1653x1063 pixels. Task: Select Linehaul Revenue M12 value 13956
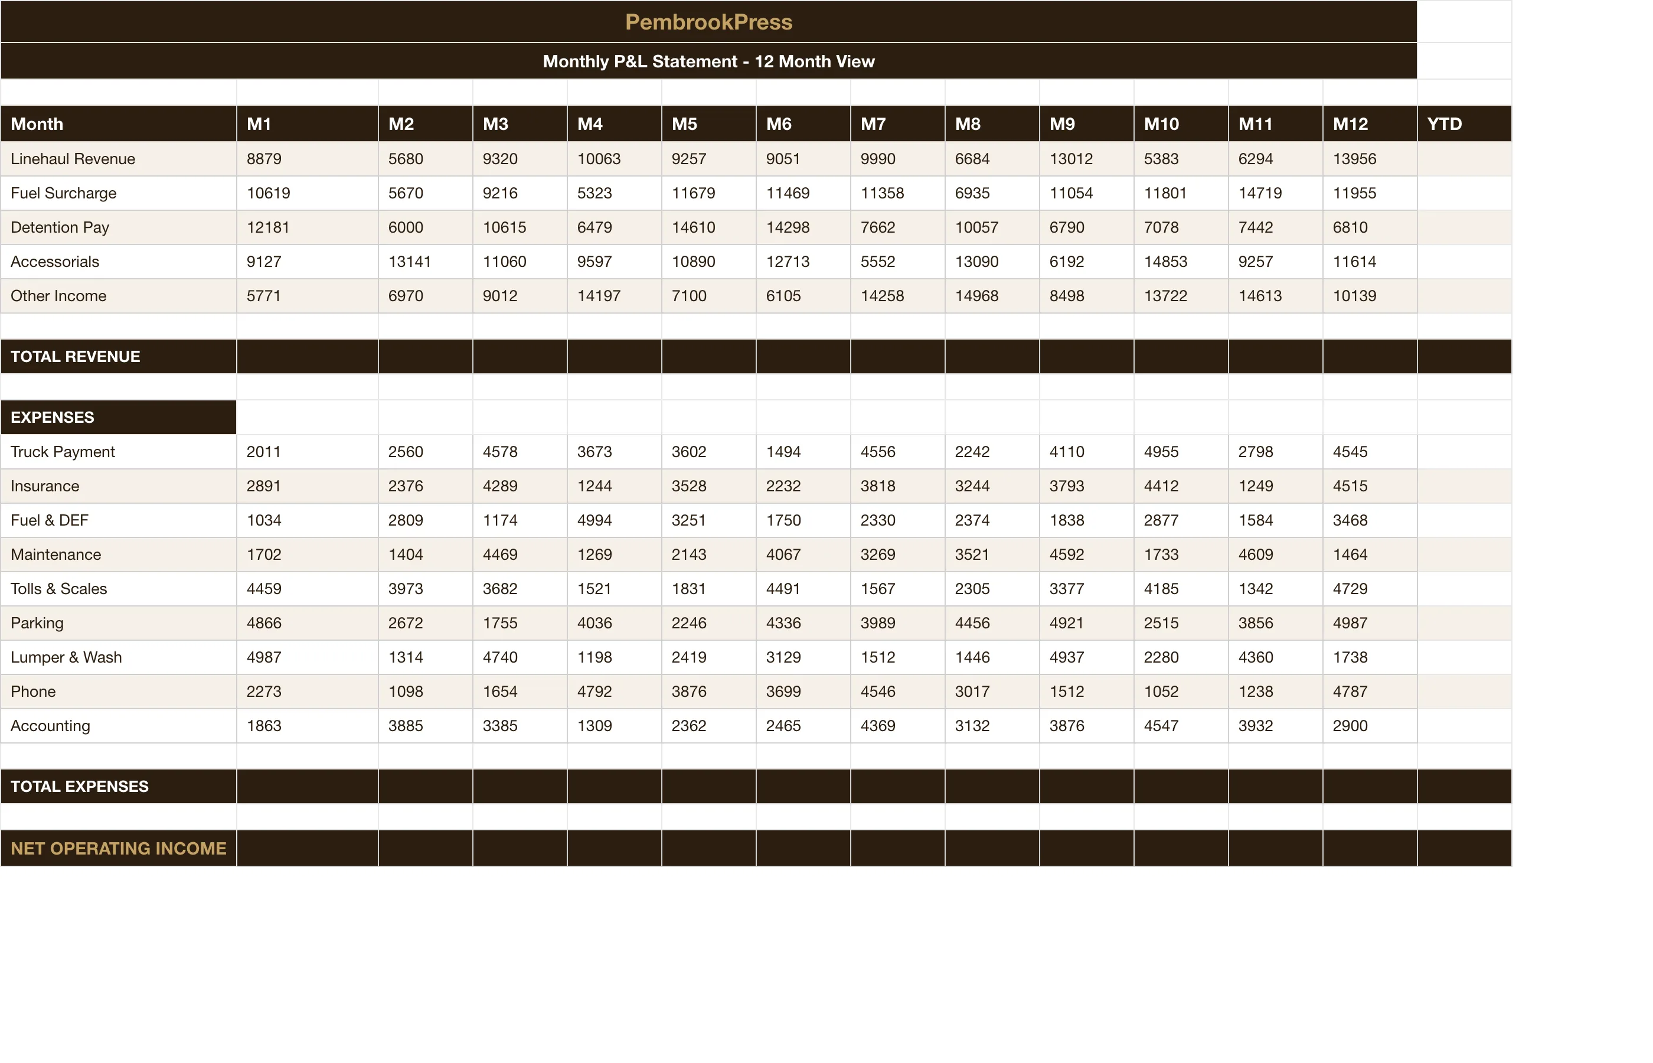coord(1370,159)
